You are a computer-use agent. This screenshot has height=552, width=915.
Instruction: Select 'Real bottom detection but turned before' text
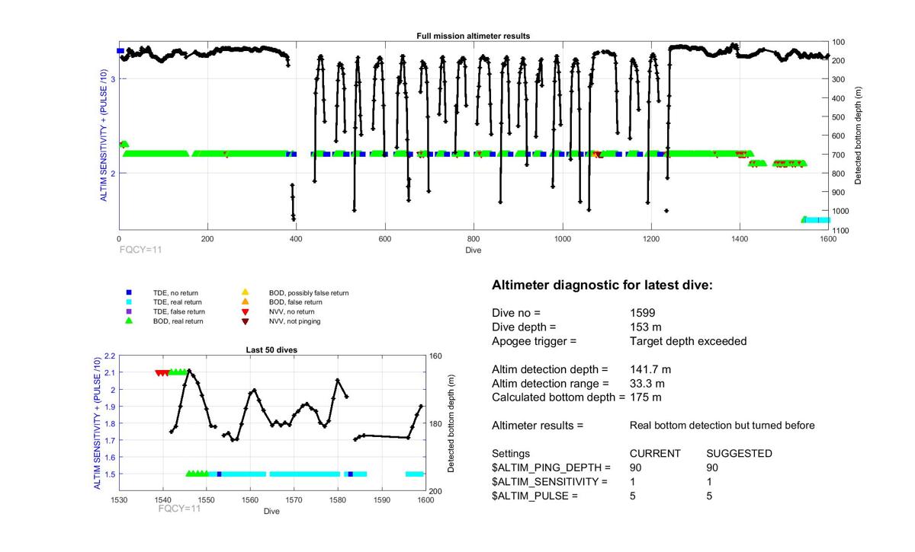722,426
